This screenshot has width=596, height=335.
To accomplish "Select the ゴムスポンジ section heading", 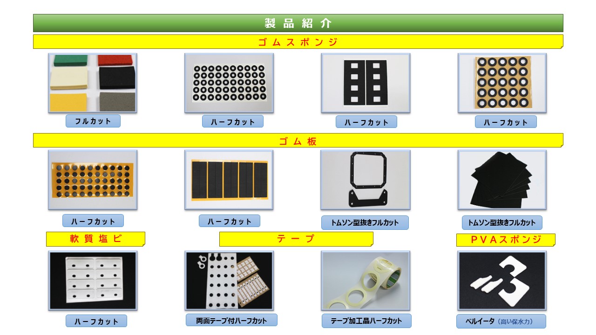I will tap(298, 42).
